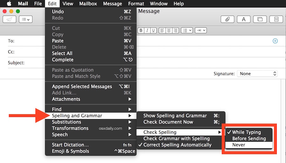Open the Message menu
This screenshot has width=286, height=163.
(x=112, y=3)
